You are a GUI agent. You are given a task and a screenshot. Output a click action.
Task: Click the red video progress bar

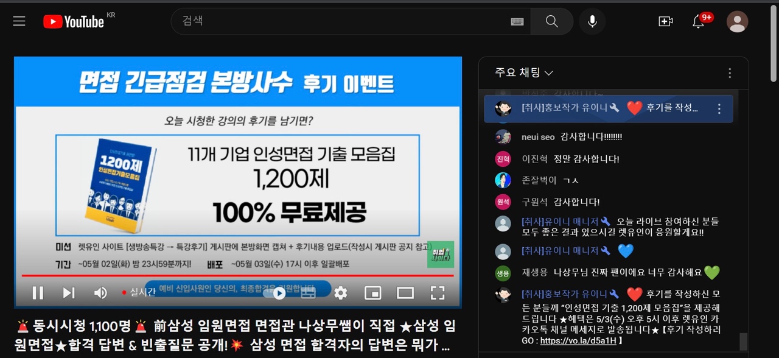point(238,276)
